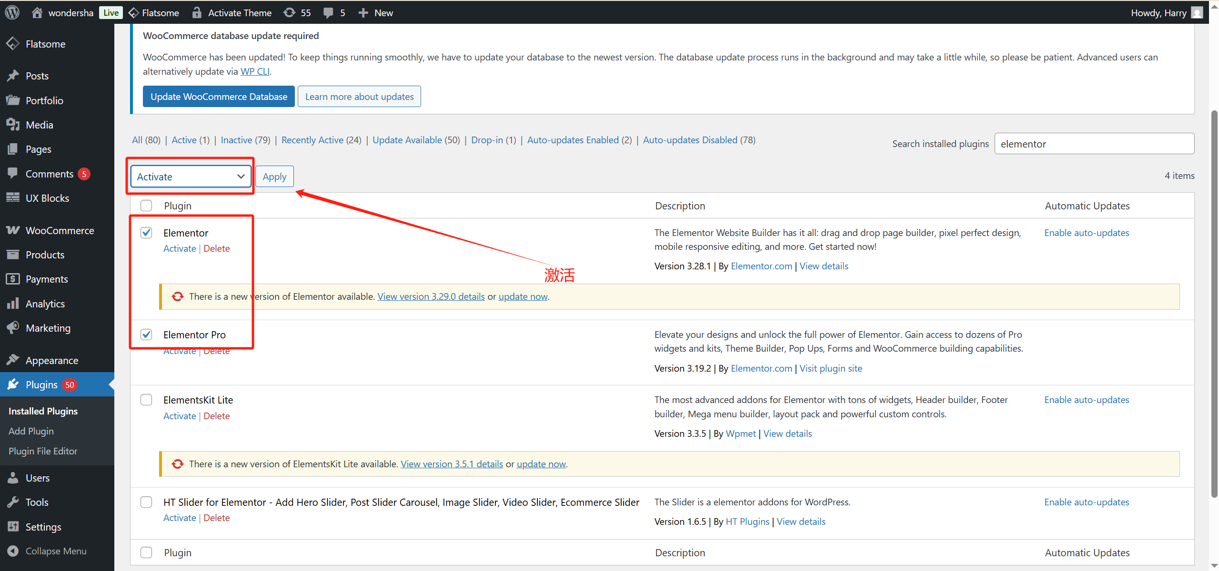Open the WooCommerce section in the sidebar
1219x571 pixels.
click(60, 230)
